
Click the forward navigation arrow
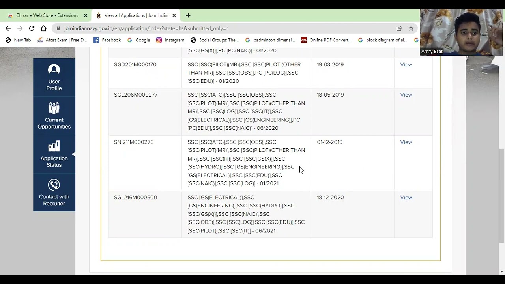[20, 28]
